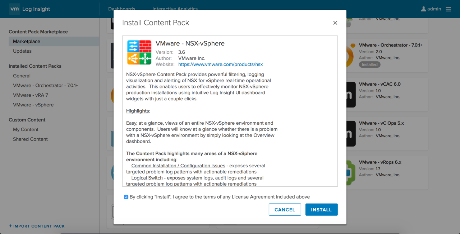Click the CANCEL button
The image size is (460, 234).
pos(285,210)
